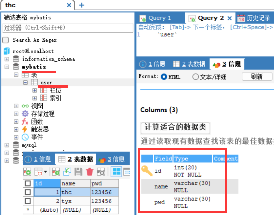The width and height of the screenshot is (274, 215).
Task: Click the insert new row icon
Action: pos(56,171)
